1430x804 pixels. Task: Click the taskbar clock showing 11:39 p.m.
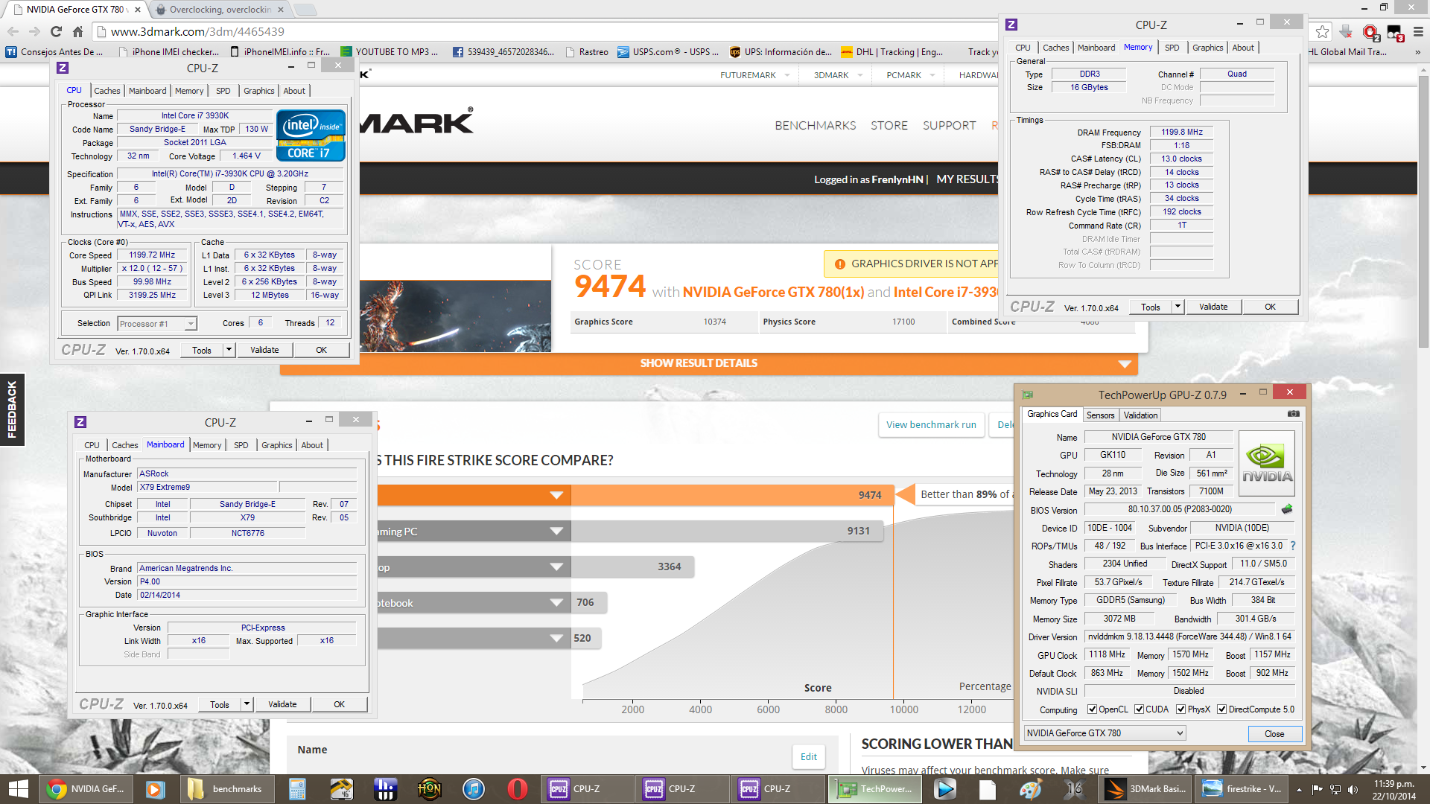(x=1394, y=789)
